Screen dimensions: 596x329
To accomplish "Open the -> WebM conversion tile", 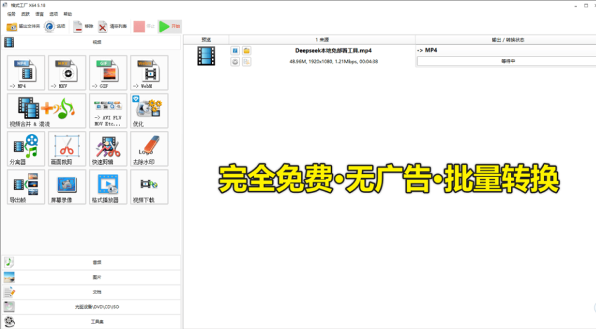I will tap(149, 73).
